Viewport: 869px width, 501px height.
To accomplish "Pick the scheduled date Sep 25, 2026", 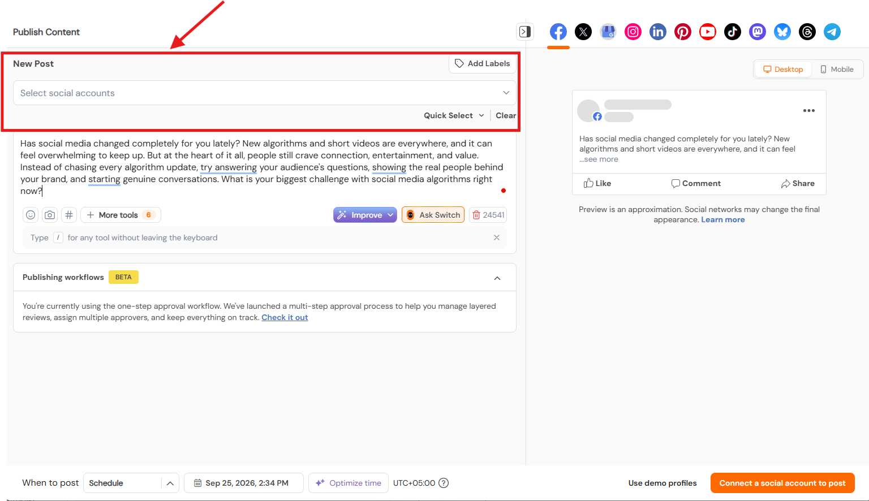I will (244, 483).
